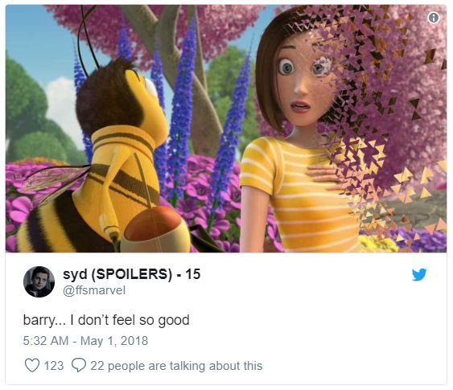
Task: Click the reply speech bubble icon
Action: pyautogui.click(x=79, y=365)
